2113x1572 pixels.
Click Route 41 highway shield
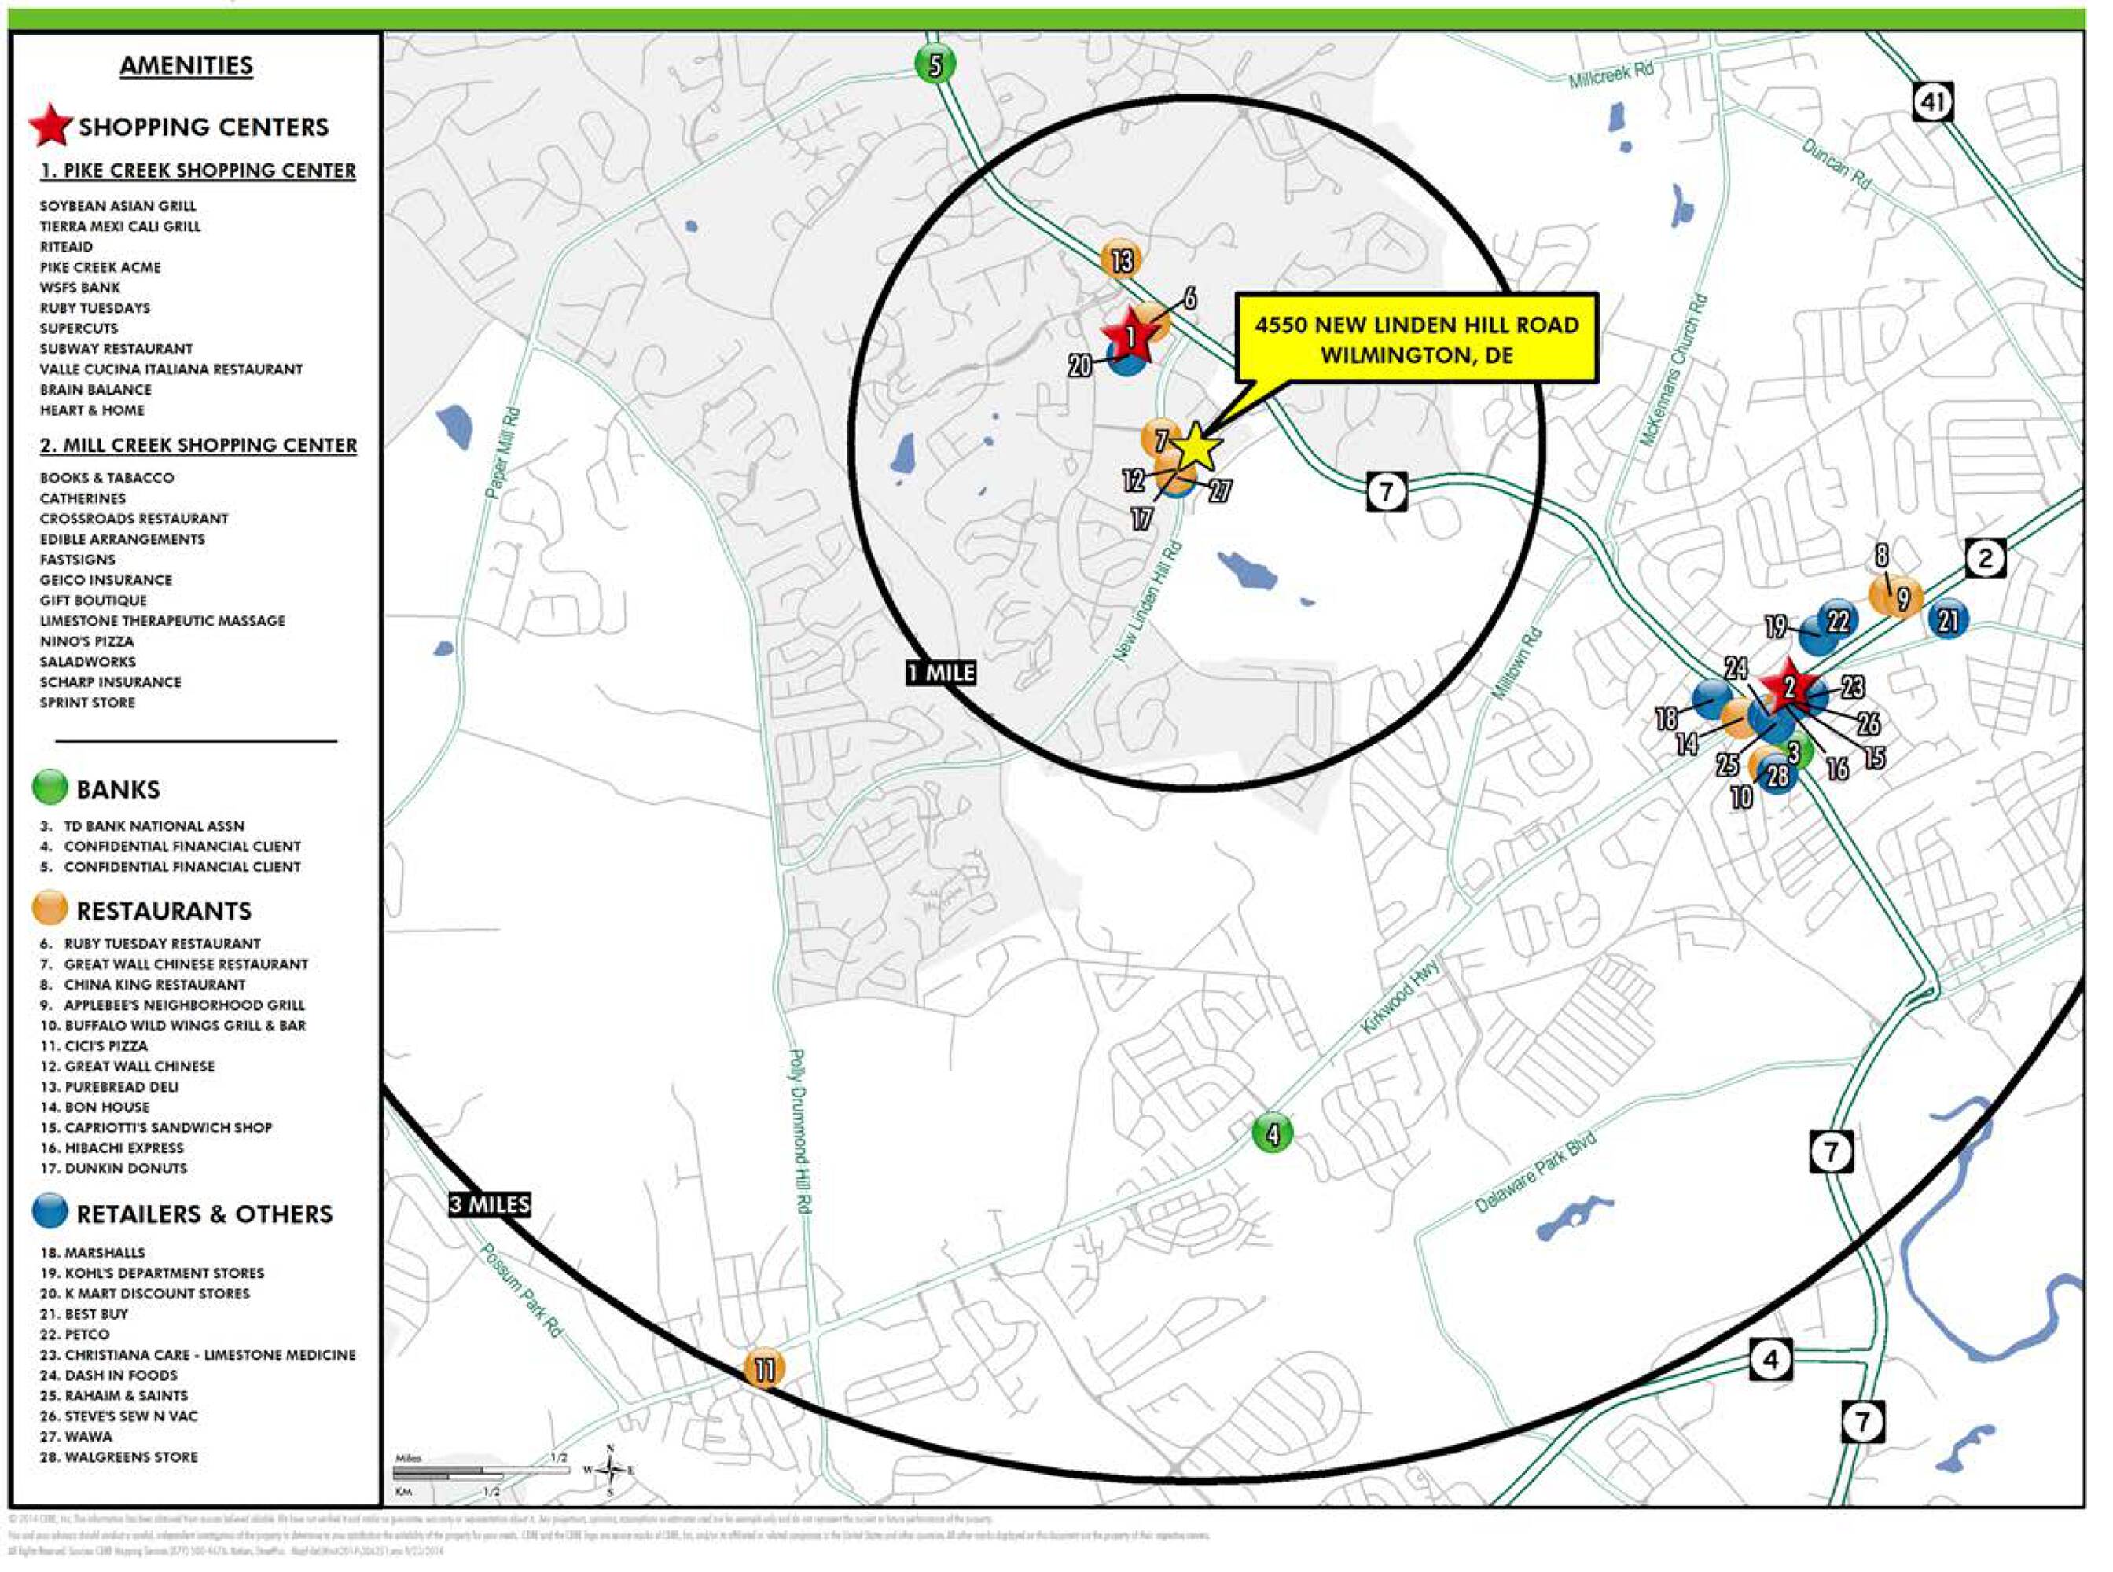click(x=1932, y=102)
